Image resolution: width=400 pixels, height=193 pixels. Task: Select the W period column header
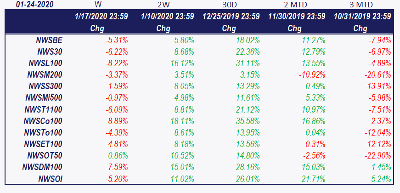97,5
